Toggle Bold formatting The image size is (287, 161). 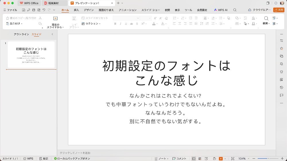115,24
